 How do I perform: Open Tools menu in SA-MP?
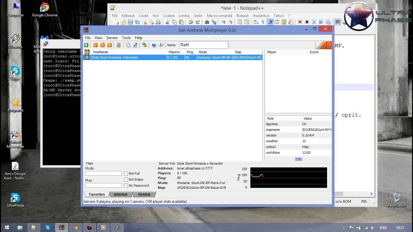click(126, 38)
